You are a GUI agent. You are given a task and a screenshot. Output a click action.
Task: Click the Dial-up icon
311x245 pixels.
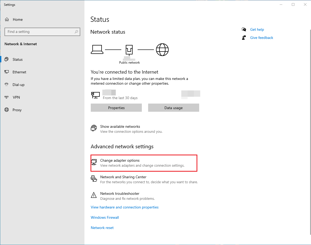[x=7, y=85]
